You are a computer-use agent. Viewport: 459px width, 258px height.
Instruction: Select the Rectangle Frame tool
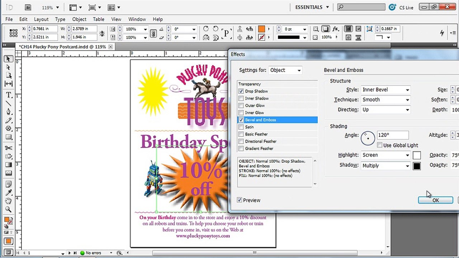[x=9, y=129]
